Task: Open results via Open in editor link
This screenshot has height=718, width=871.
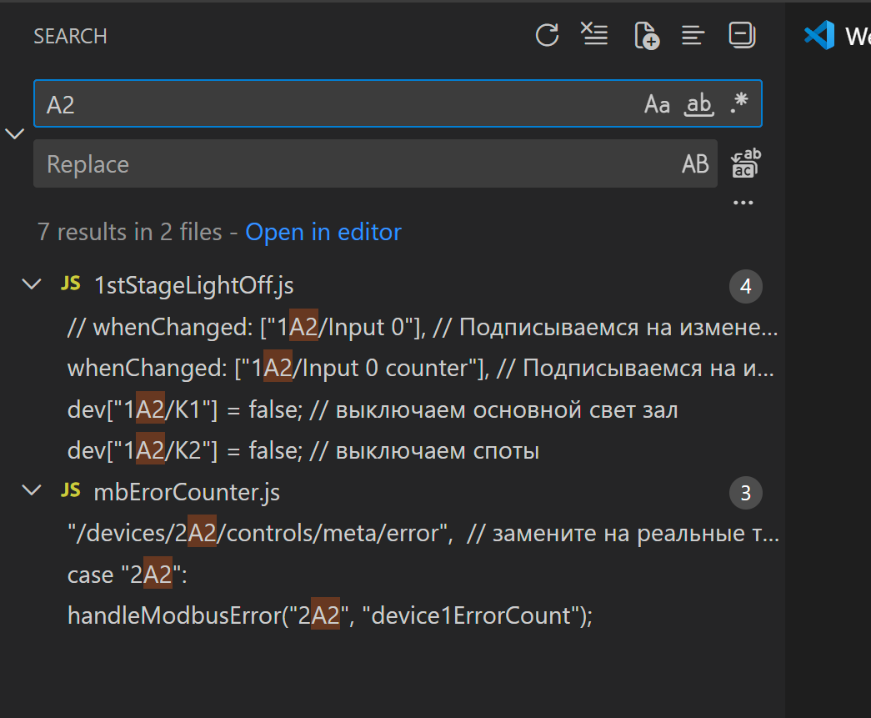Action: tap(323, 232)
